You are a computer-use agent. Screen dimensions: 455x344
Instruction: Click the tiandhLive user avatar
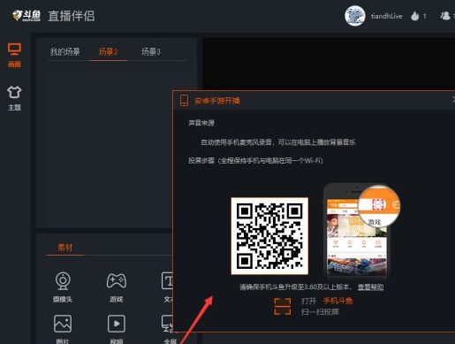355,16
